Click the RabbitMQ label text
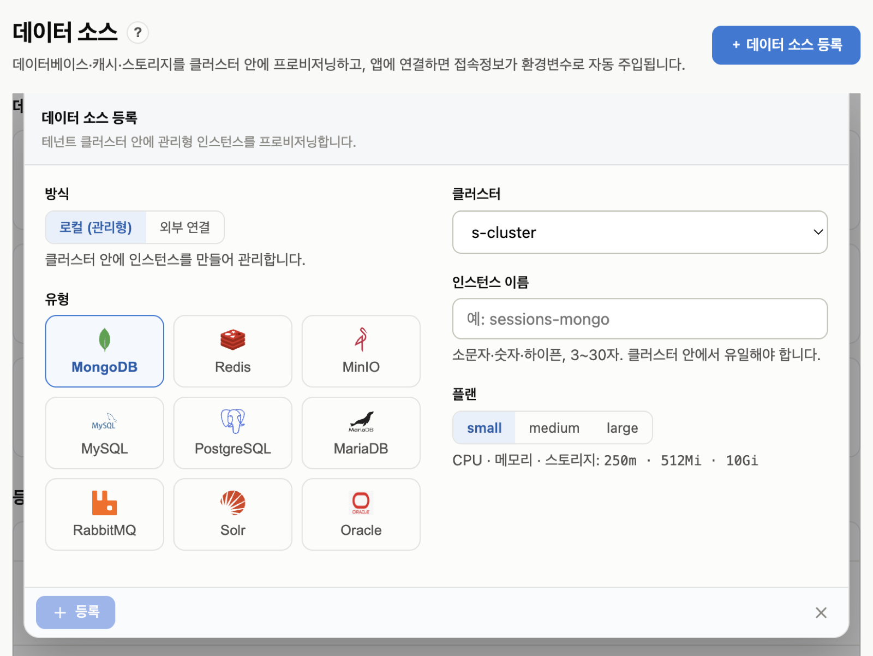873x656 pixels. [104, 530]
